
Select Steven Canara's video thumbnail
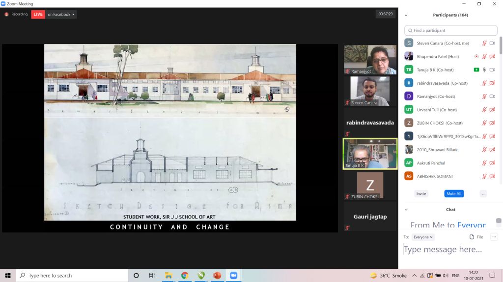coord(370,91)
